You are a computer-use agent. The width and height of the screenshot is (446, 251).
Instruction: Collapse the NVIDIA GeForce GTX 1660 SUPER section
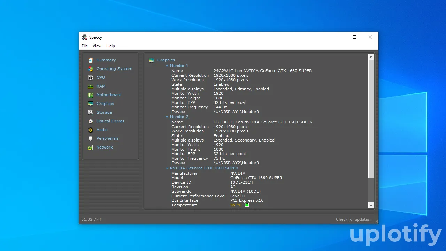click(167, 168)
